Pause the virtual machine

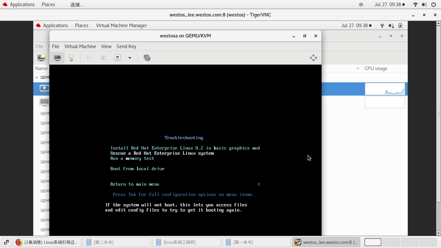(104, 58)
